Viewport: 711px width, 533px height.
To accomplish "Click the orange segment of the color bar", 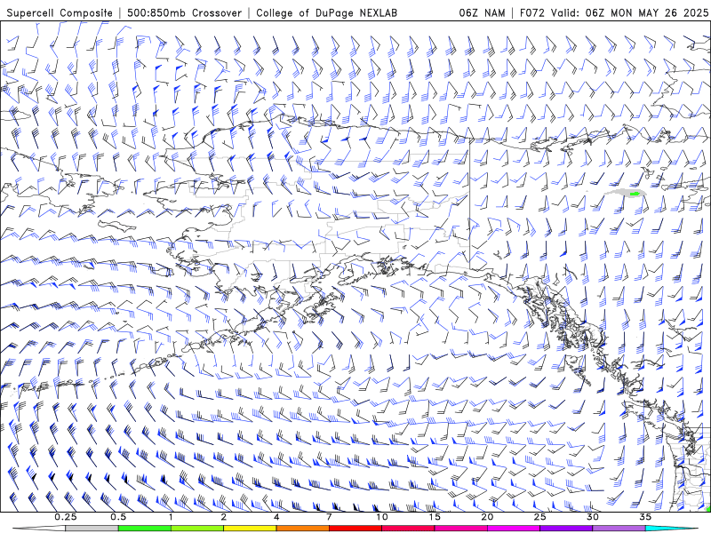I will [302, 529].
